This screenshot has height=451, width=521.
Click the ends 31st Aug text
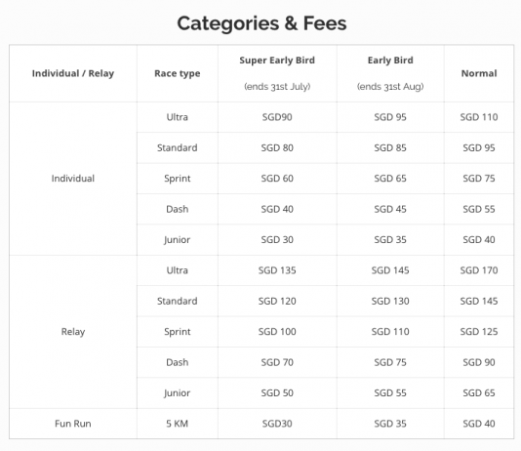tap(390, 87)
